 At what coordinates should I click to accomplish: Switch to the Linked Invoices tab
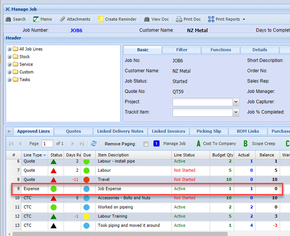[168, 131]
